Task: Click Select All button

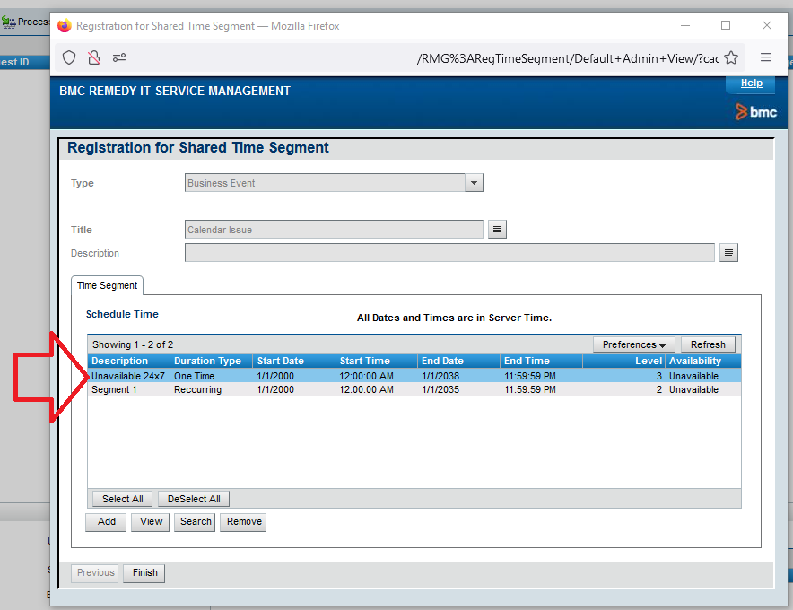Action: tap(122, 499)
